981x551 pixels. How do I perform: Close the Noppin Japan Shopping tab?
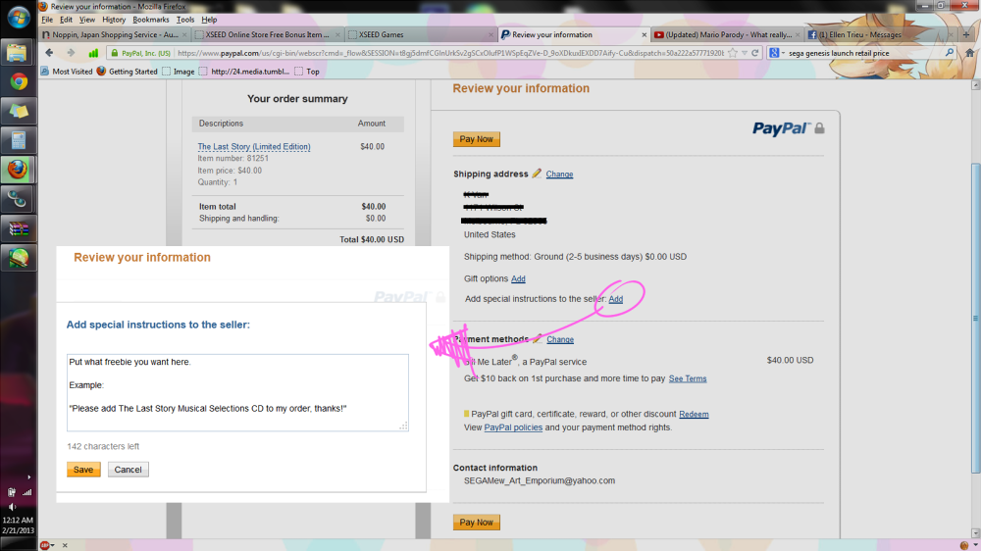click(184, 35)
